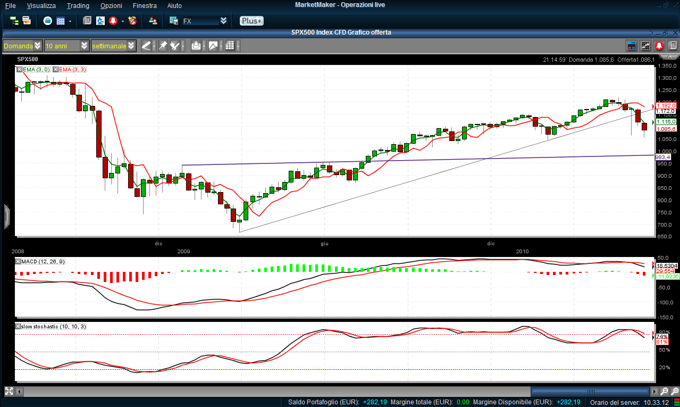Click the fit-to-screen arrows icon at bottom left
The image size is (680, 407).
coord(9,392)
